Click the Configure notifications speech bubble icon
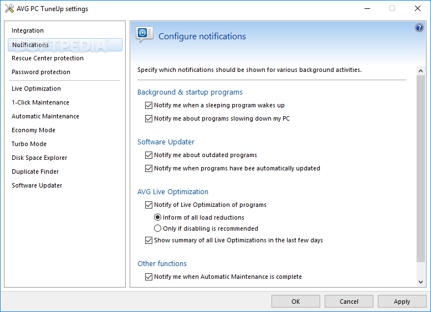431x312 pixels. point(144,35)
